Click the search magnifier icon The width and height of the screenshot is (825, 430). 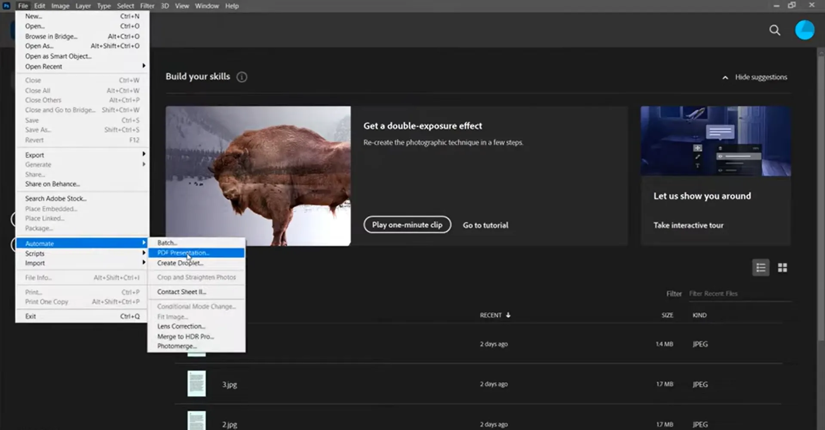[774, 30]
